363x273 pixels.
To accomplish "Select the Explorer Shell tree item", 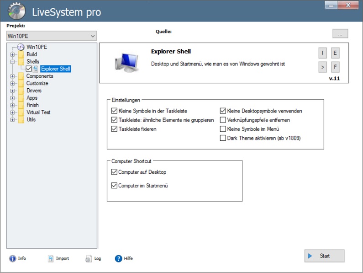I will pyautogui.click(x=56, y=69).
